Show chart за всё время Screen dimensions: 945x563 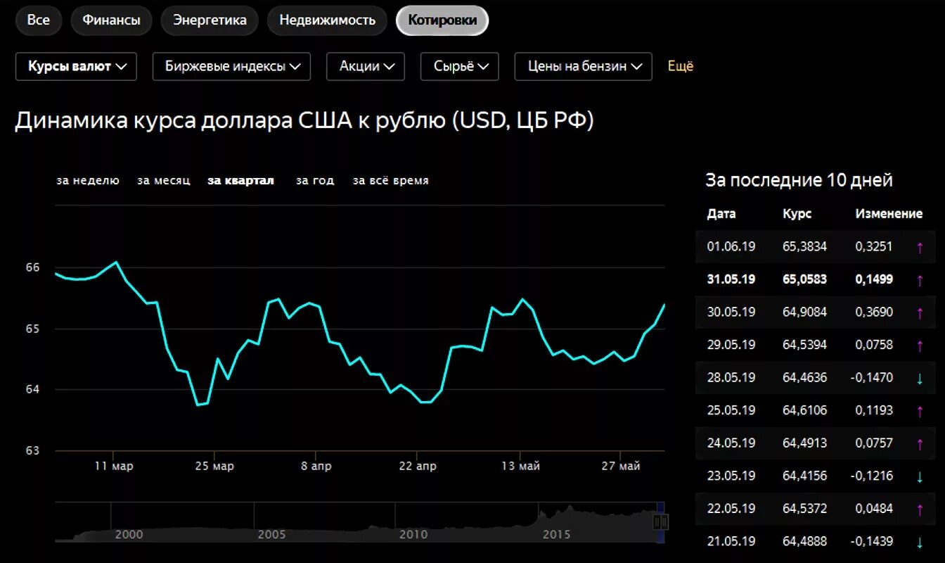coord(391,181)
